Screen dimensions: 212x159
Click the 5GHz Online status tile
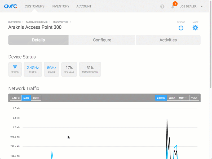coord(51,69)
